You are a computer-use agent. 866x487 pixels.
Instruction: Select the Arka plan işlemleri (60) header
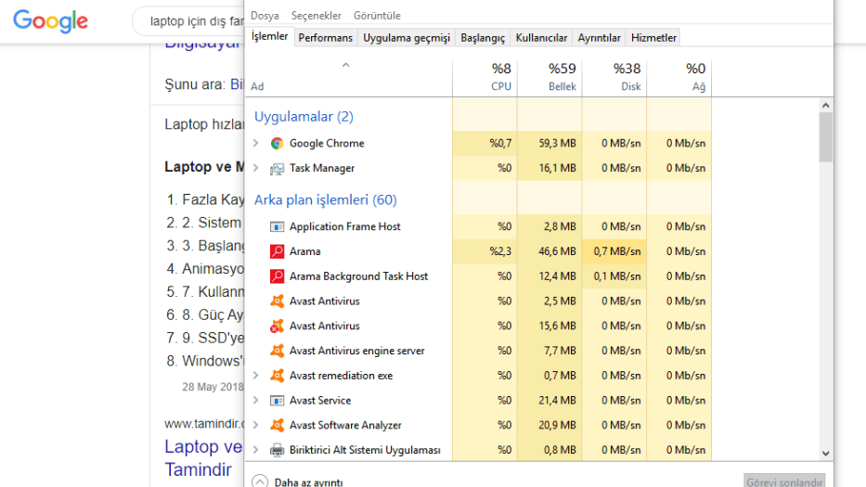[325, 199]
